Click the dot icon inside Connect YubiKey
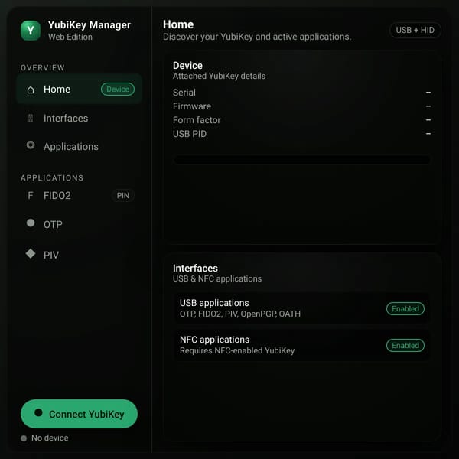The height and width of the screenshot is (459, 459). pyautogui.click(x=38, y=413)
